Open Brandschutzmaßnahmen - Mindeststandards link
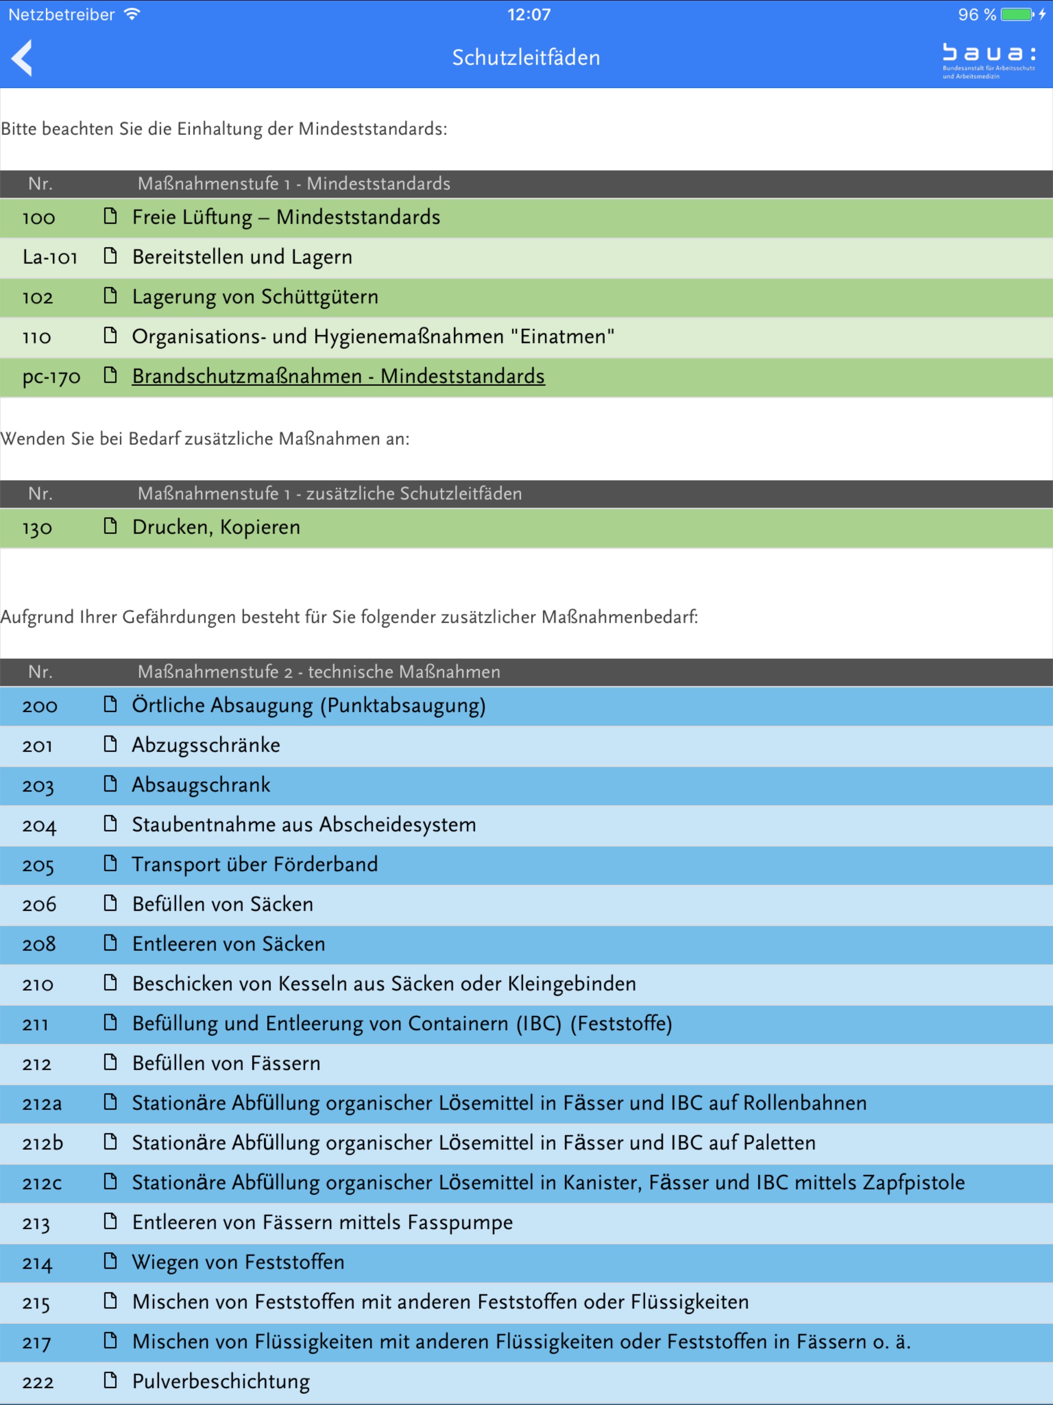The image size is (1053, 1405). tap(338, 376)
